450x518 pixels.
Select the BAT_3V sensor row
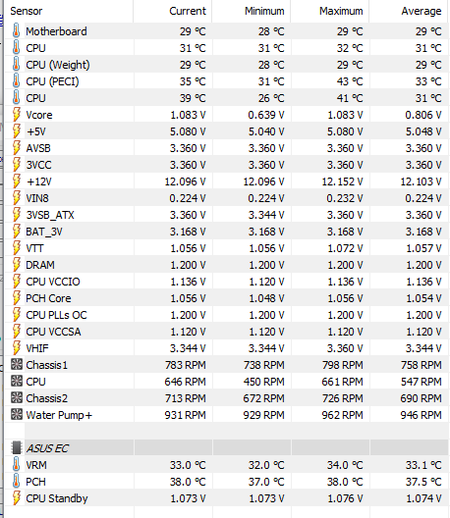click(x=226, y=231)
